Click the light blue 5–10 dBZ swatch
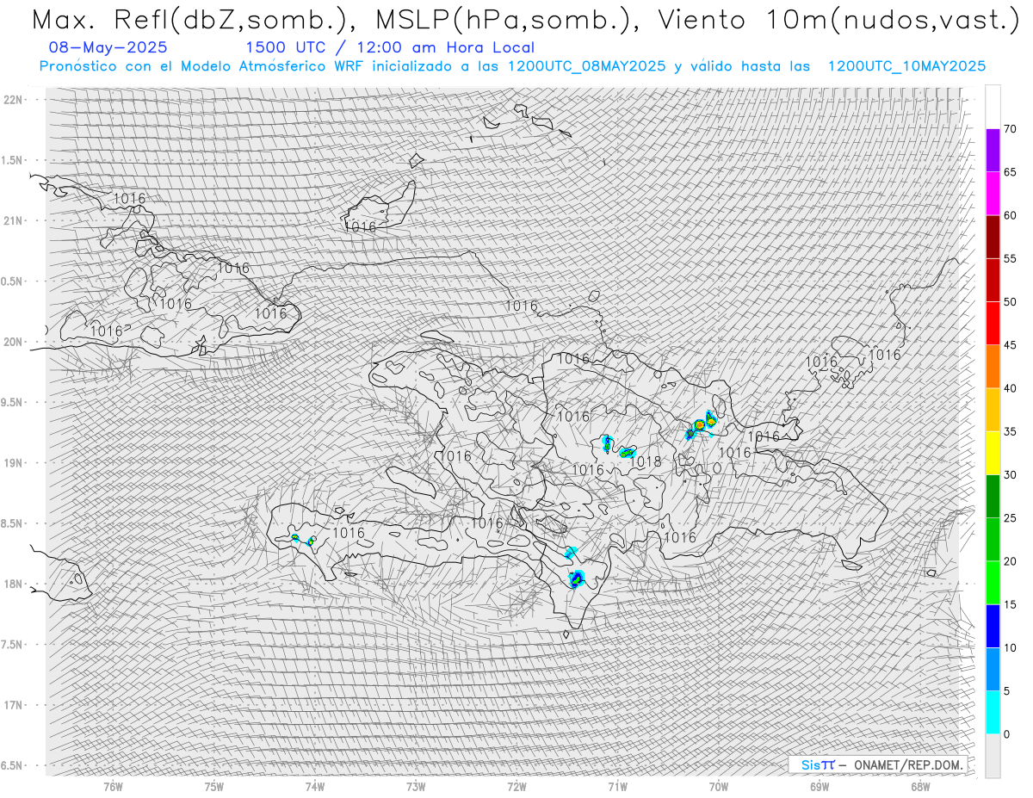 pyautogui.click(x=993, y=669)
